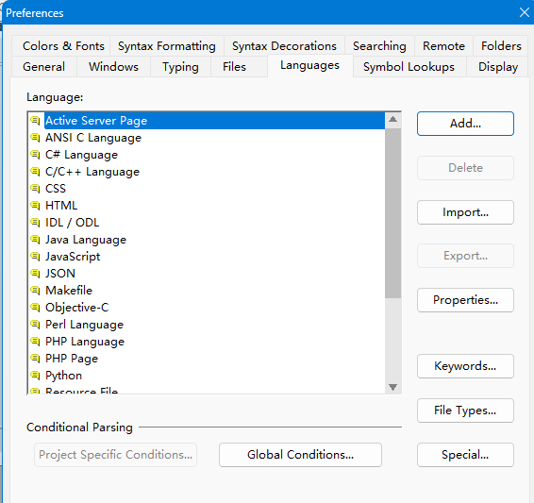This screenshot has height=503, width=534.
Task: Click the Special... button
Action: coord(465,455)
